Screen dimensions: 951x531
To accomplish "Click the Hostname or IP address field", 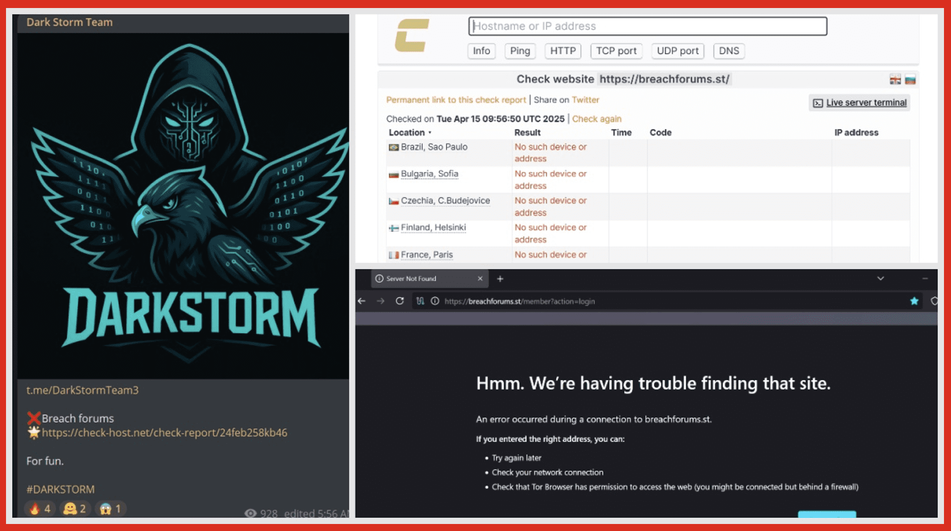I will pos(647,26).
